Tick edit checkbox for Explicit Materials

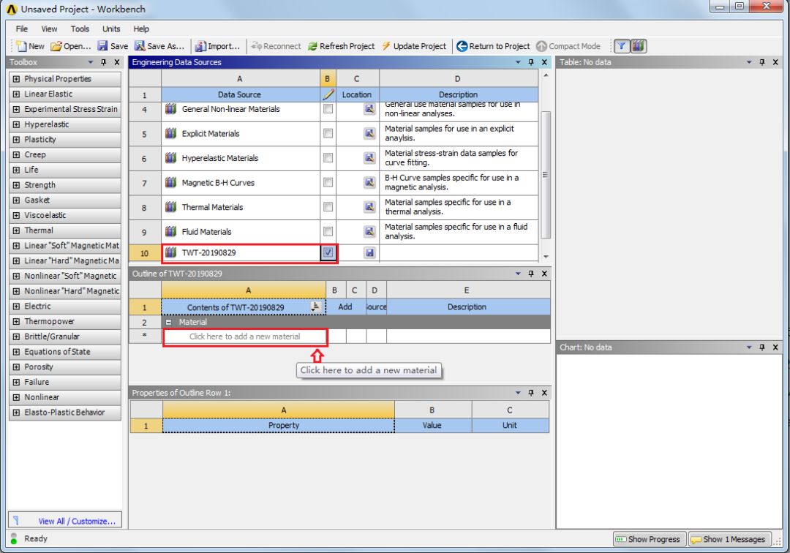[328, 133]
